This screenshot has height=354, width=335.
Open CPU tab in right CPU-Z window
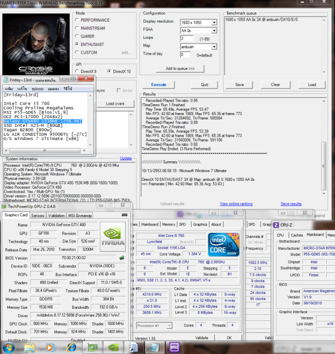[x=280, y=235]
